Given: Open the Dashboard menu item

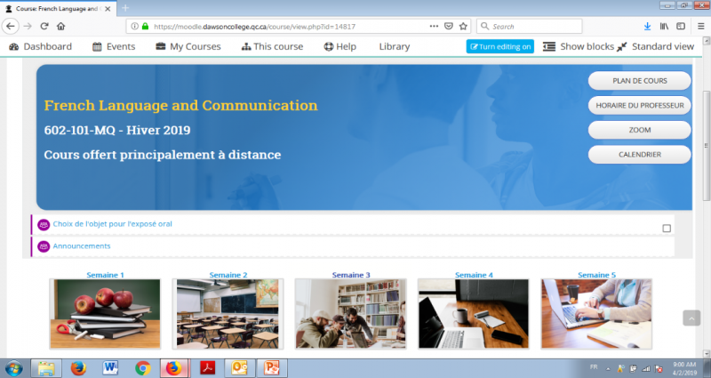Looking at the screenshot, I should 40,46.
